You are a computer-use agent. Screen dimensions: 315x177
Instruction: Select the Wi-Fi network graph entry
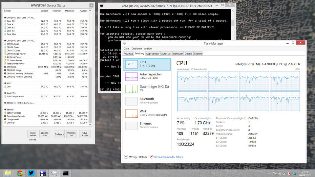147,113
